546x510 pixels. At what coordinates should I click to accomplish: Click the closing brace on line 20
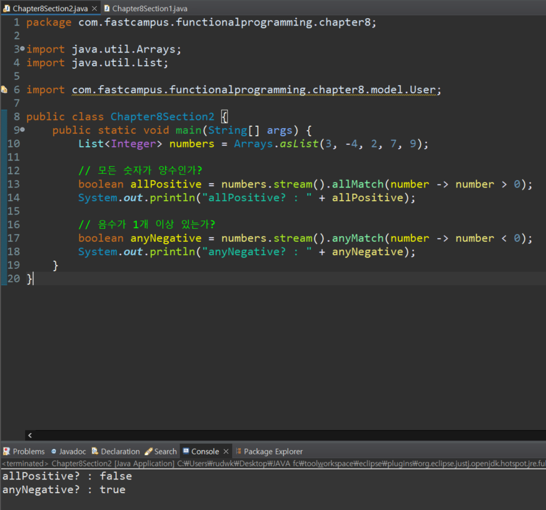click(29, 279)
